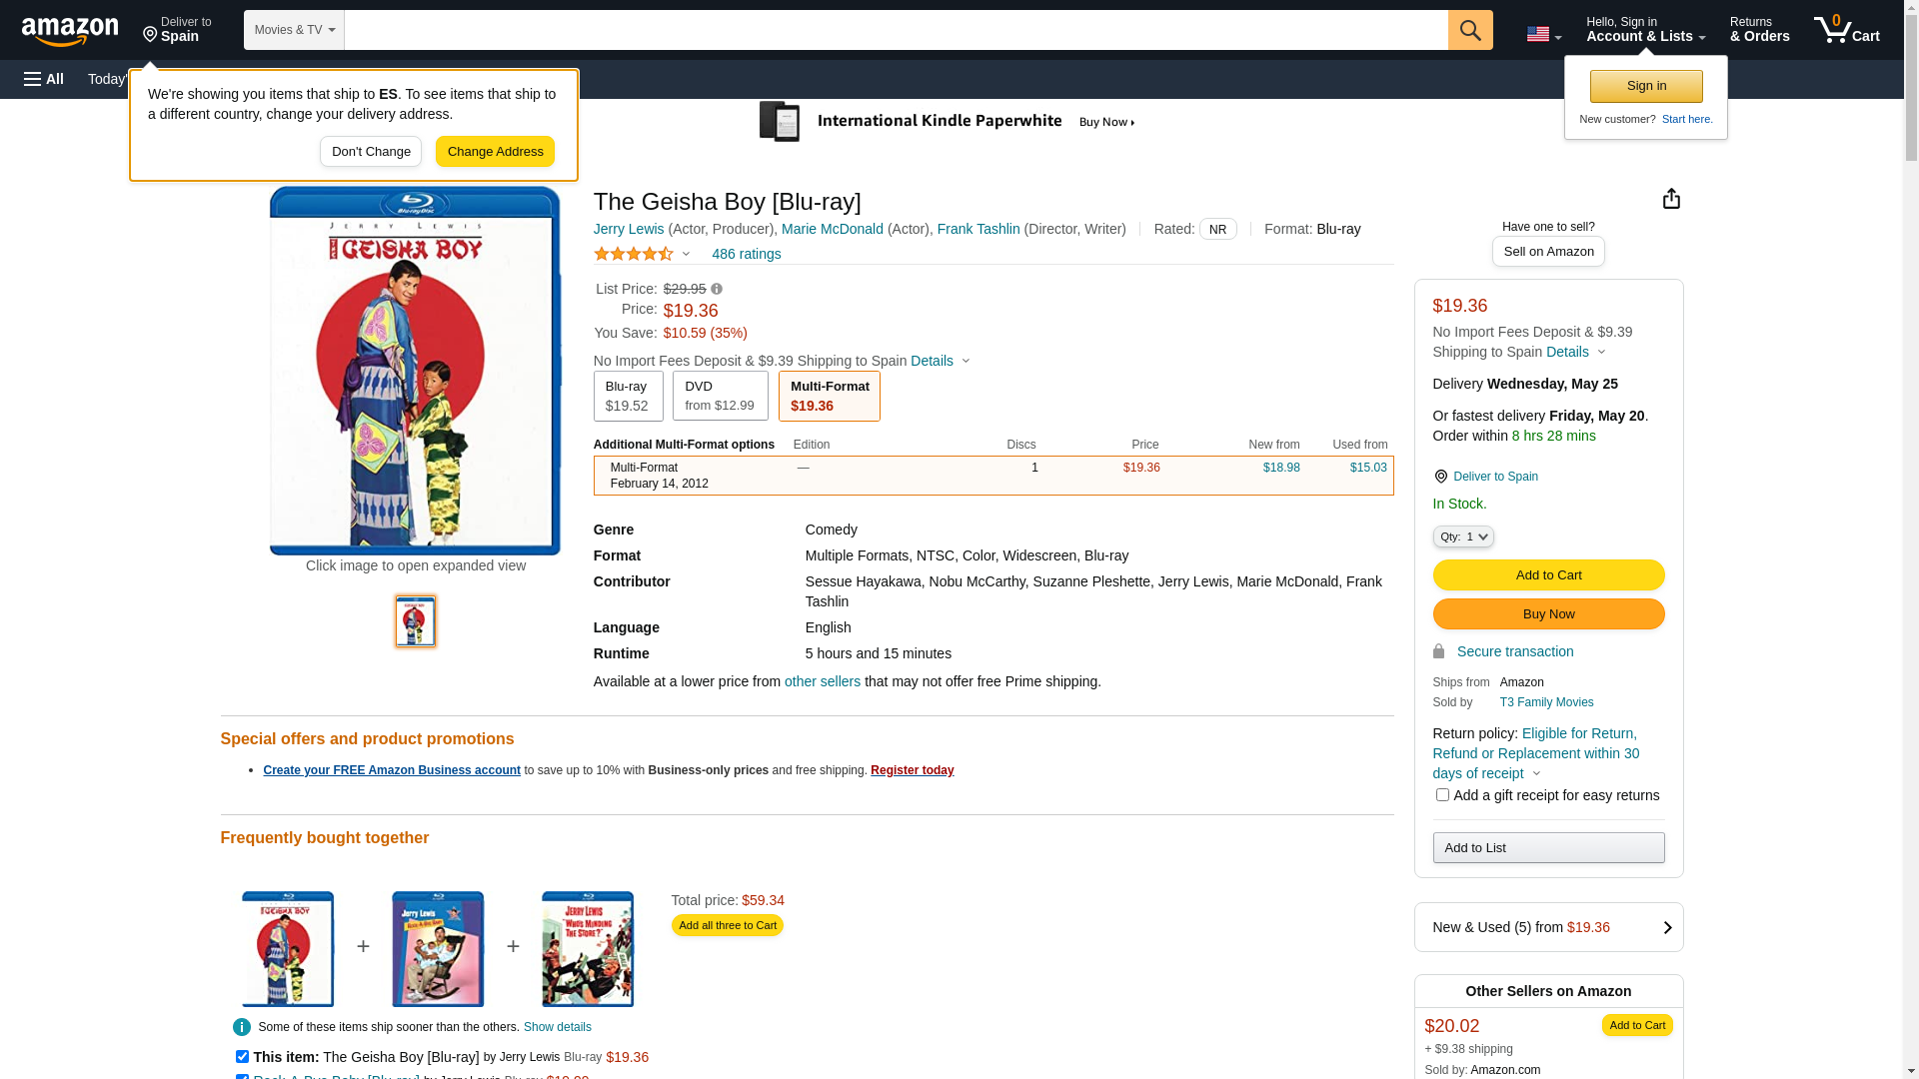Open the Movies & TV search category dropdown

click(294, 30)
